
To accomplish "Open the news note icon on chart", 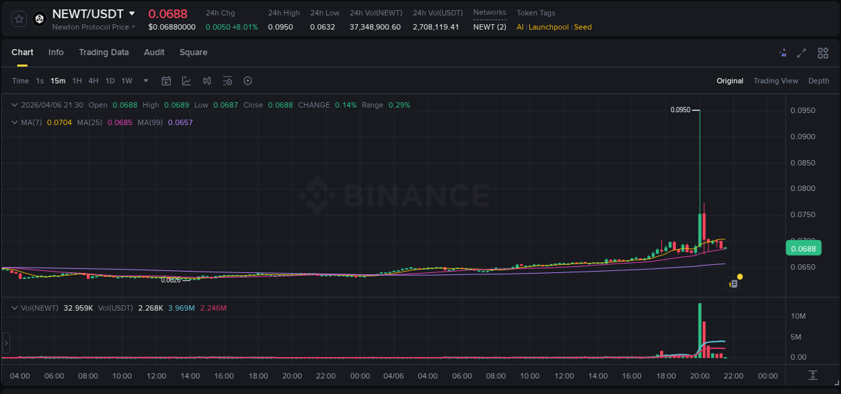I will click(x=734, y=284).
